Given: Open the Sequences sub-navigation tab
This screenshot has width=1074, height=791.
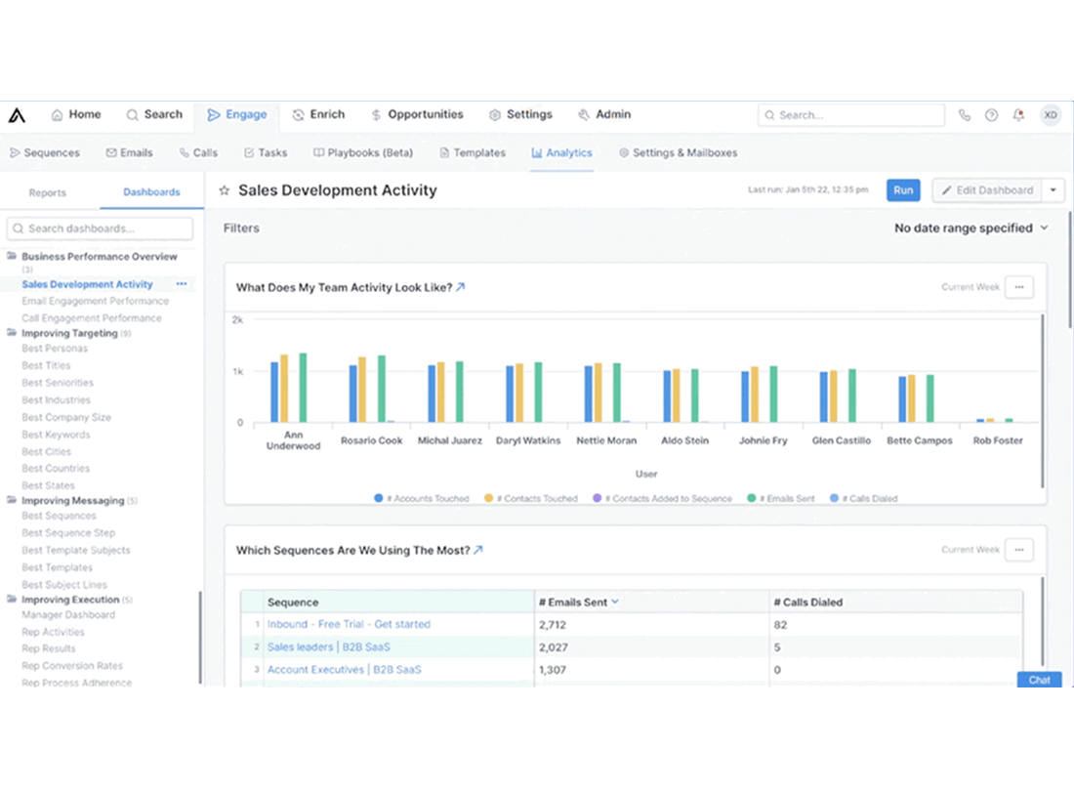Looking at the screenshot, I should tap(45, 152).
